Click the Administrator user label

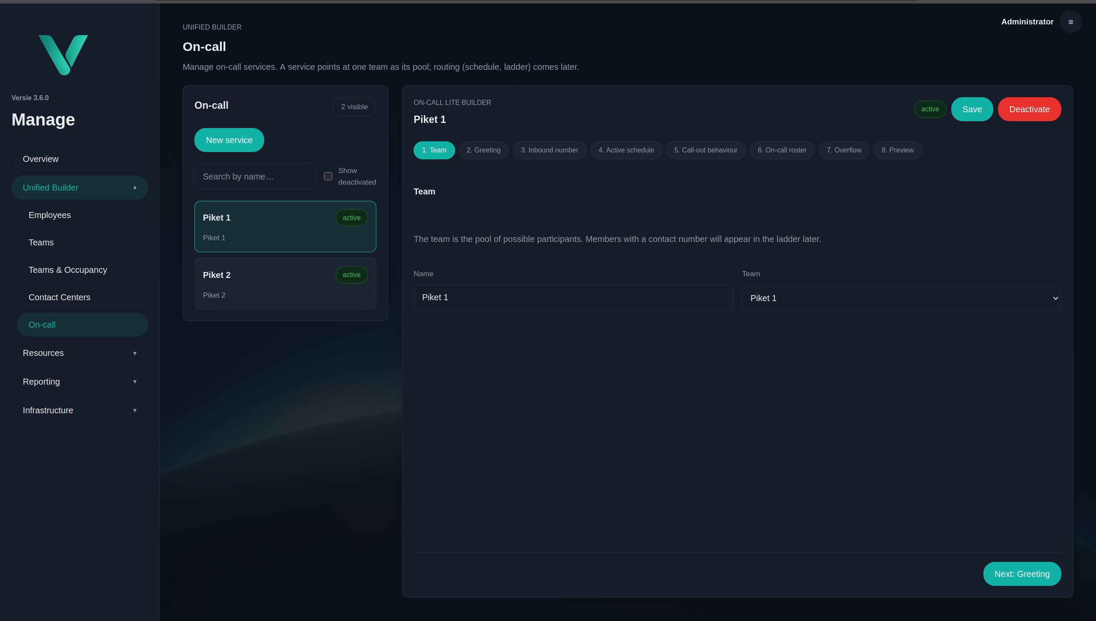click(1027, 22)
